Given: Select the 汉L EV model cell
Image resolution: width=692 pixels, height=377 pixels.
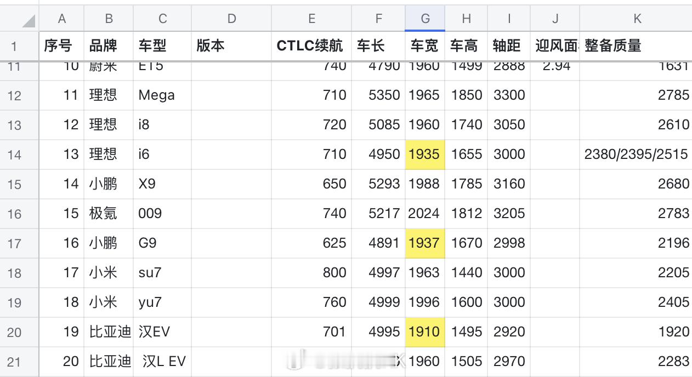Looking at the screenshot, I should click(x=162, y=362).
